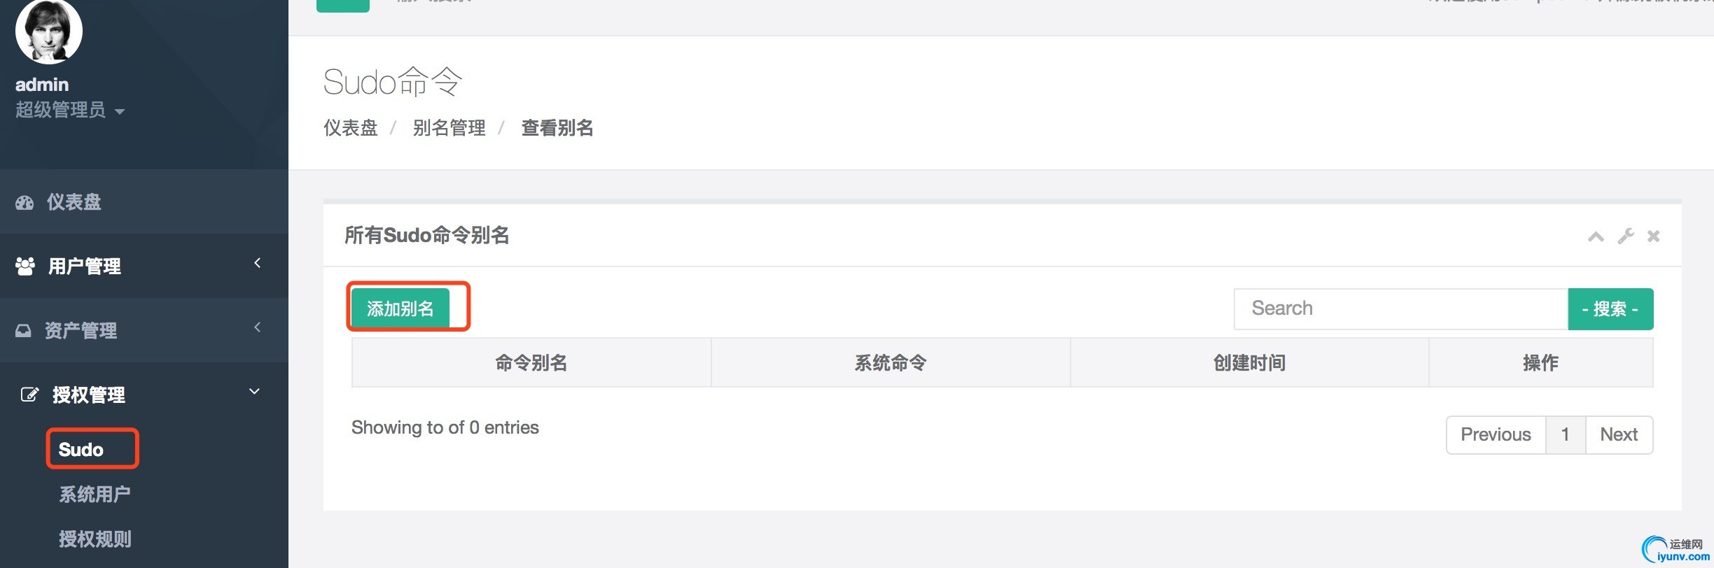Select Sudo in the sidebar submenu
The height and width of the screenshot is (568, 1714).
tap(81, 450)
